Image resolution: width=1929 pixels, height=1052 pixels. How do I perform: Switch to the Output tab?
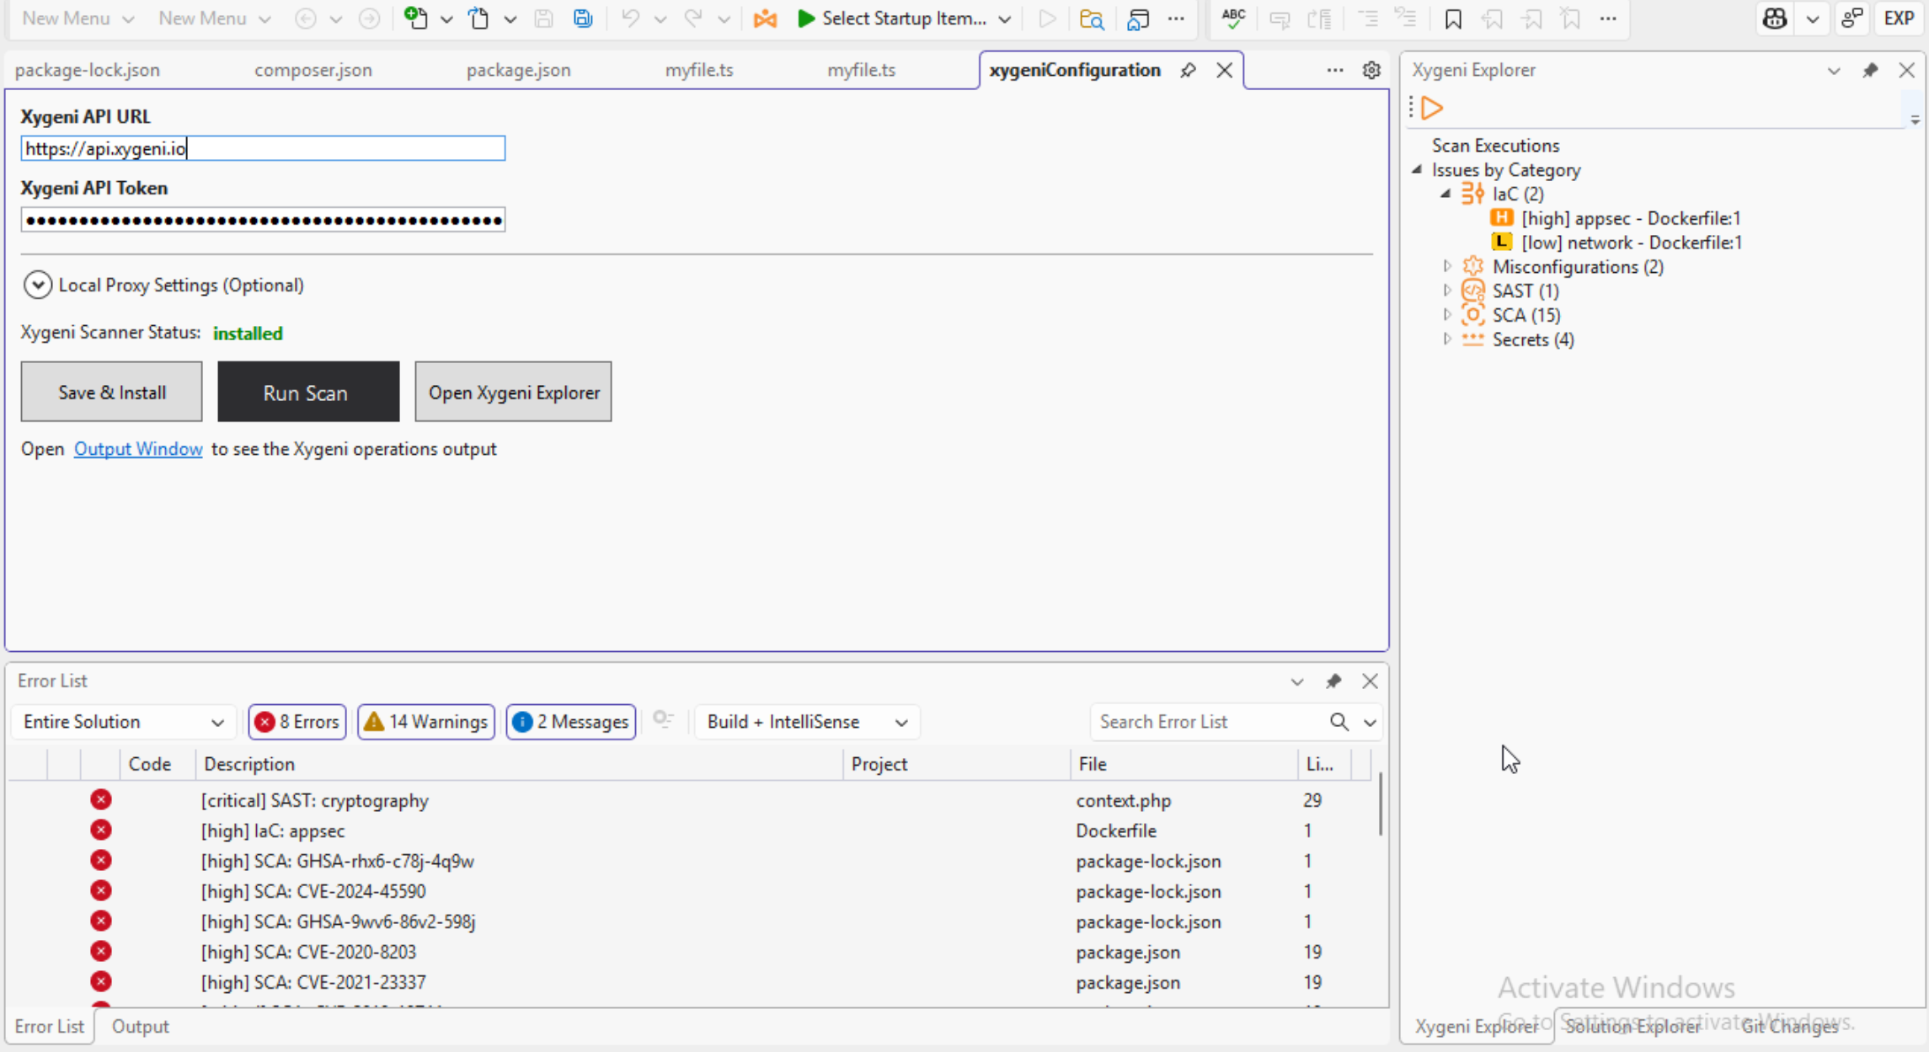pyautogui.click(x=140, y=1026)
